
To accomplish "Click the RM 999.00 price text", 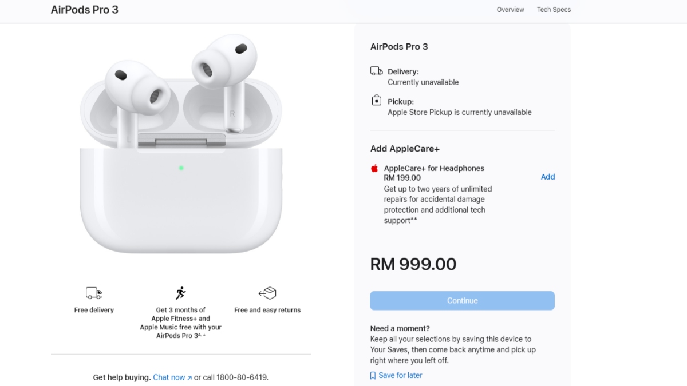I will (413, 264).
